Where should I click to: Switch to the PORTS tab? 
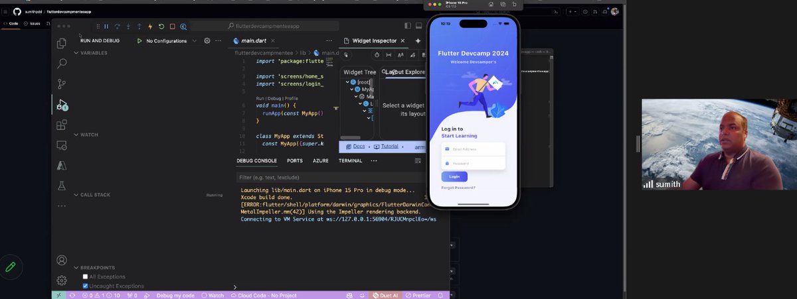[295, 160]
